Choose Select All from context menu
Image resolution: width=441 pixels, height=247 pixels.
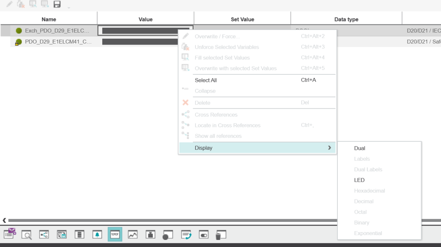click(x=206, y=80)
